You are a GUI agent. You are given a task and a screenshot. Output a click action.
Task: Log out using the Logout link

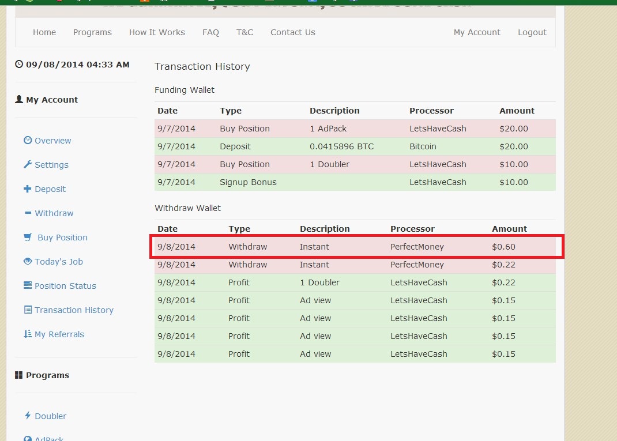click(x=532, y=32)
